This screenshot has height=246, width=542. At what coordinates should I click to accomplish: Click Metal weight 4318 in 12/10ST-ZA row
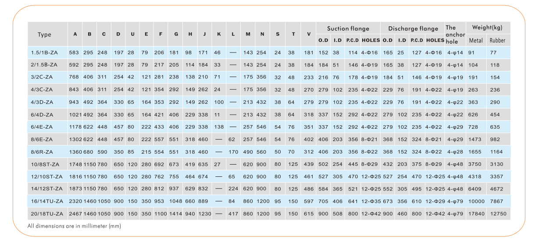pyautogui.click(x=474, y=177)
